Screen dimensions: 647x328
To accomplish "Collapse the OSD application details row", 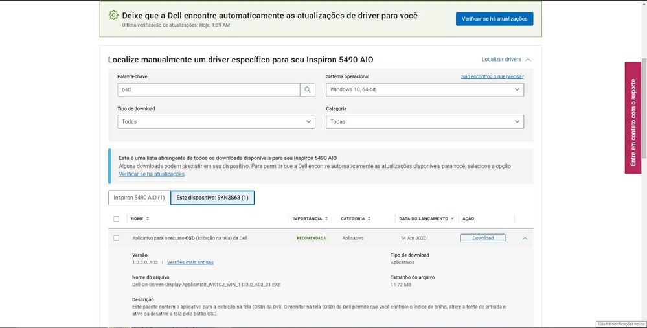I will (525, 239).
